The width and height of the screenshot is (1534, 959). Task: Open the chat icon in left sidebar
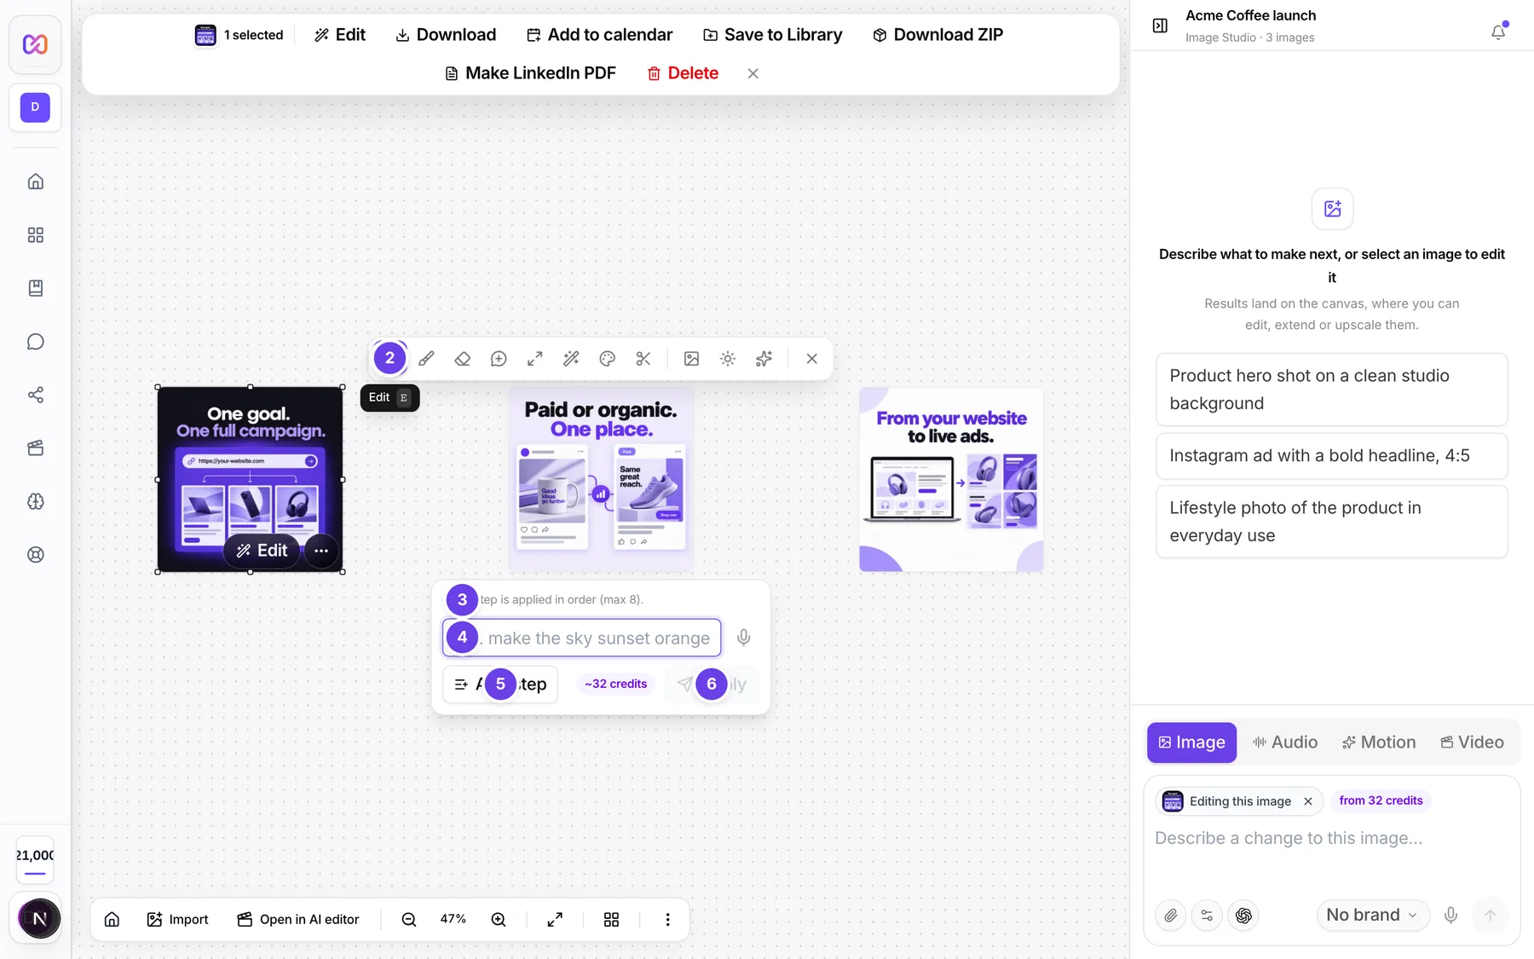[x=36, y=342]
